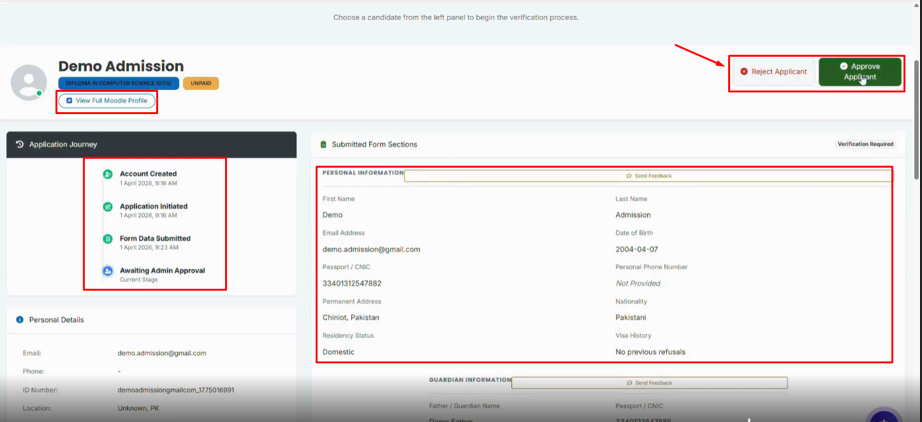Screen dimensions: 922x422
Task: Click the first name value Demo
Action: point(333,215)
